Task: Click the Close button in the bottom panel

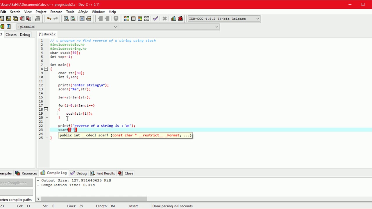Action: point(126,173)
